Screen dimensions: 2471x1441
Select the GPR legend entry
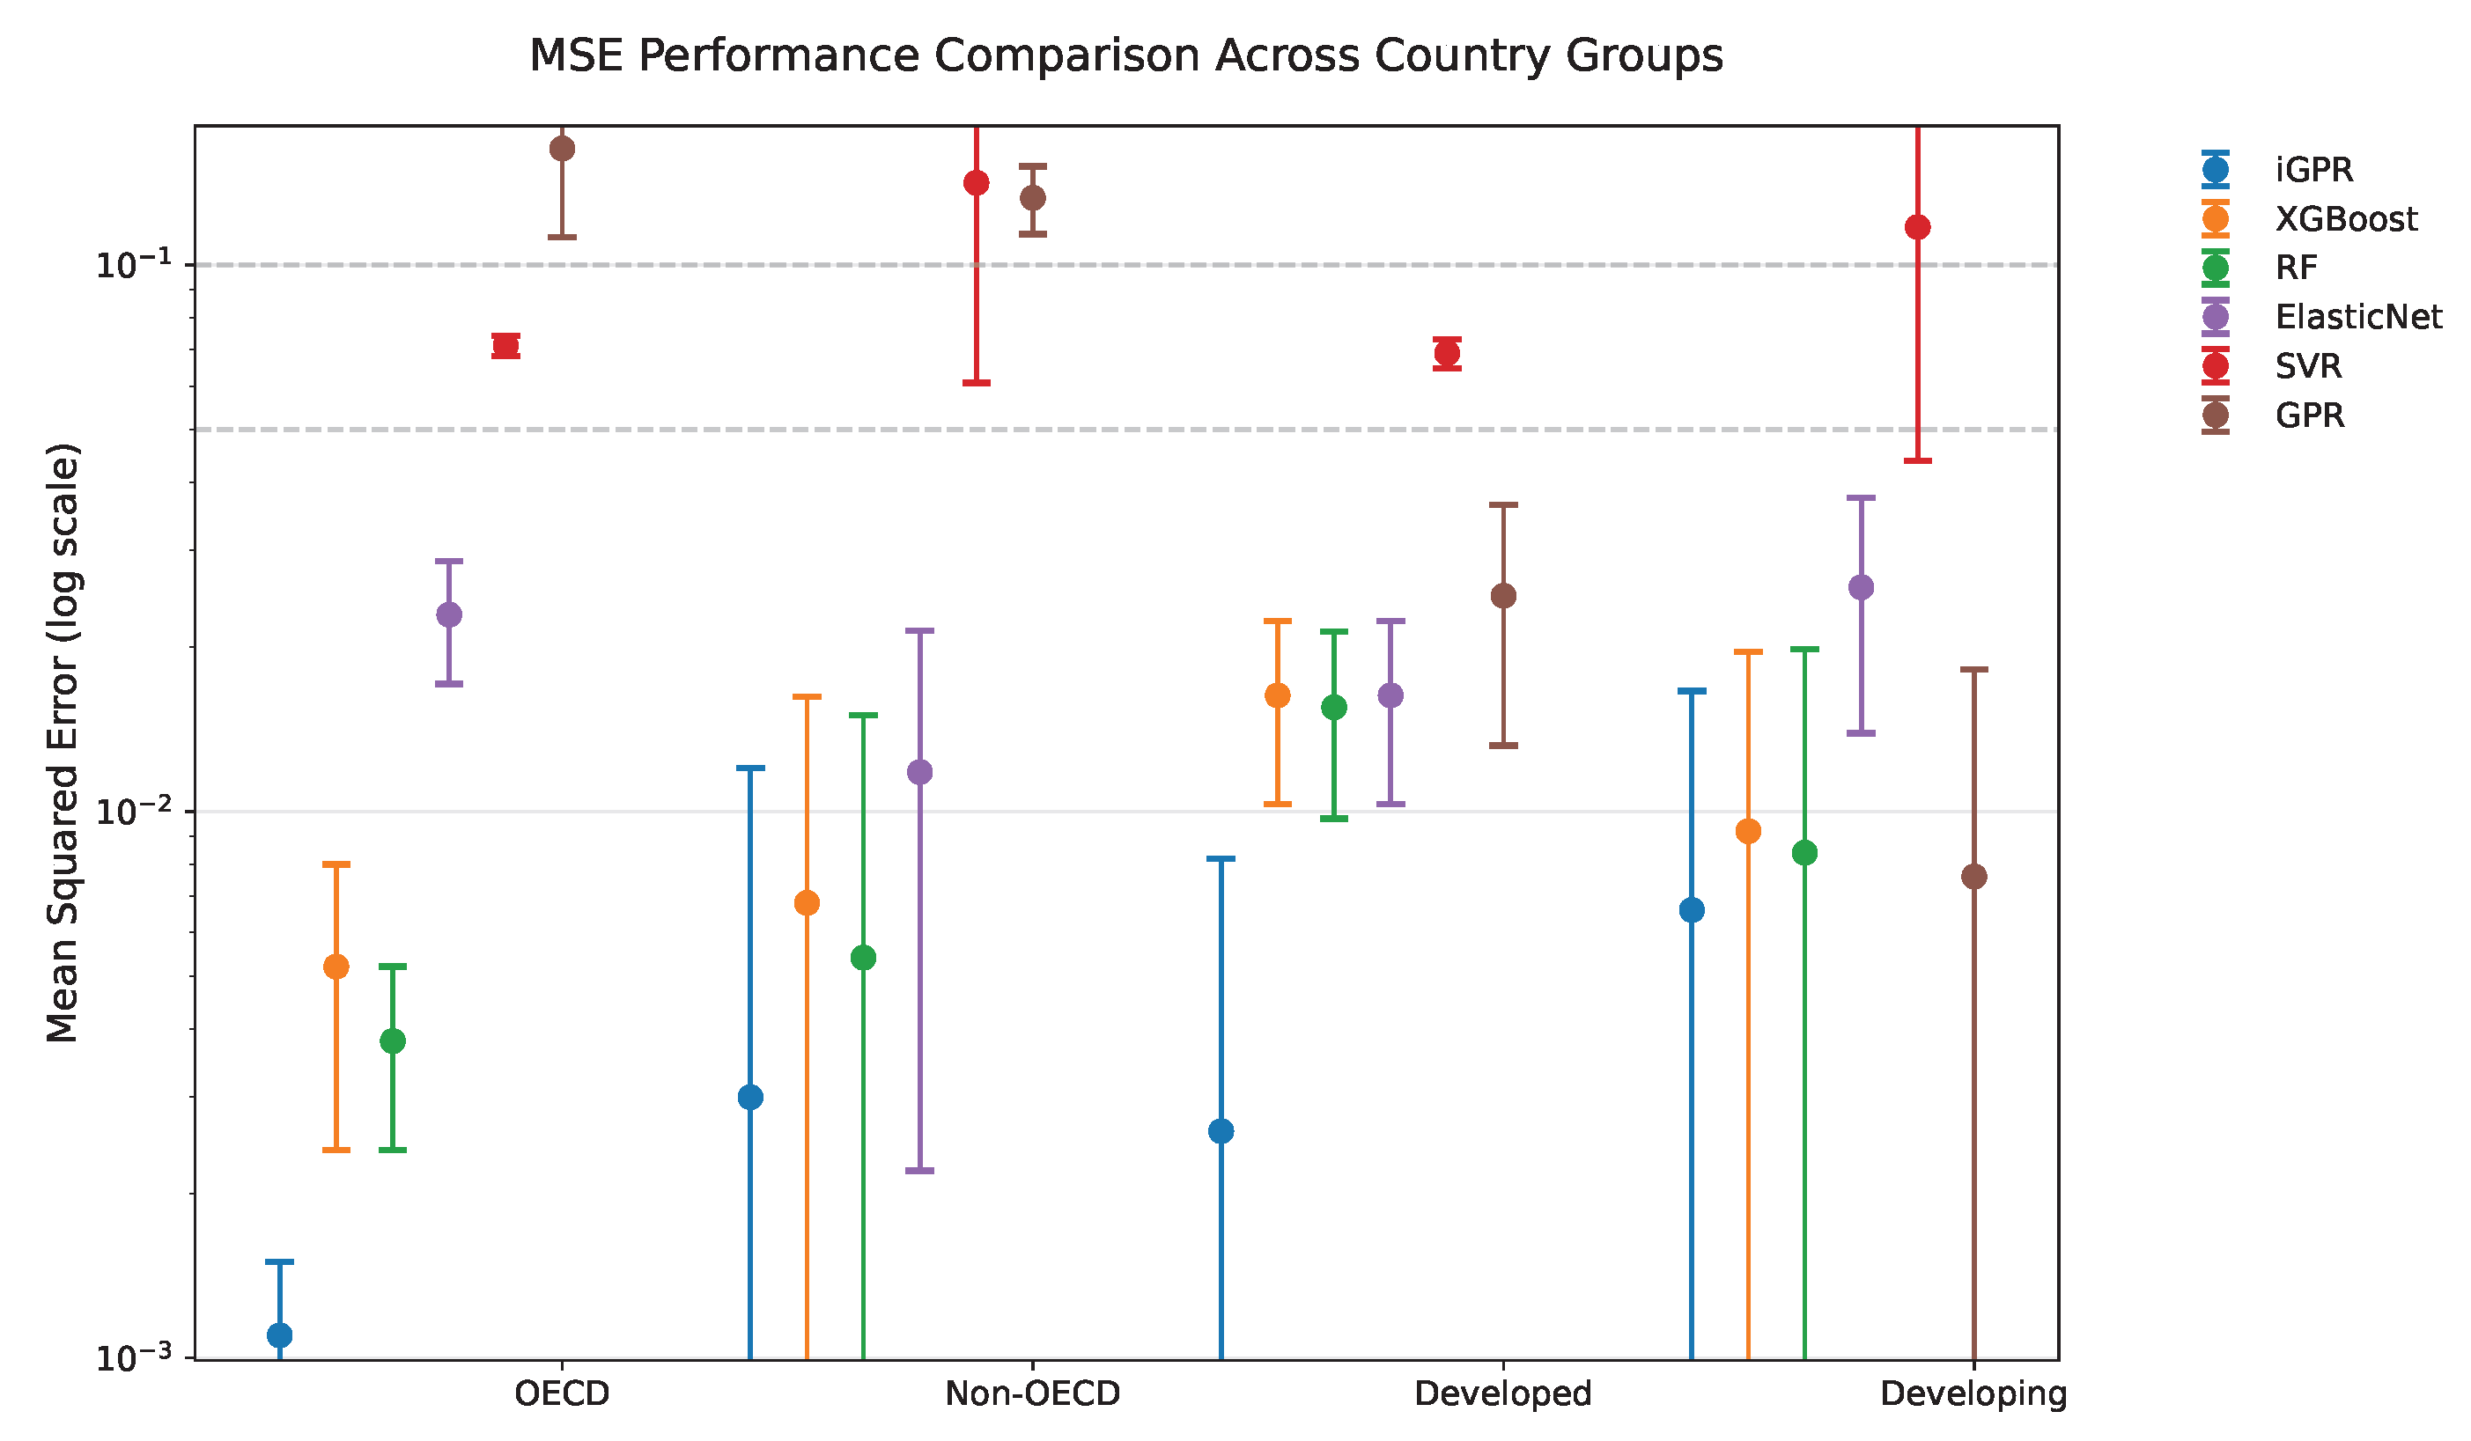pyautogui.click(x=2273, y=415)
